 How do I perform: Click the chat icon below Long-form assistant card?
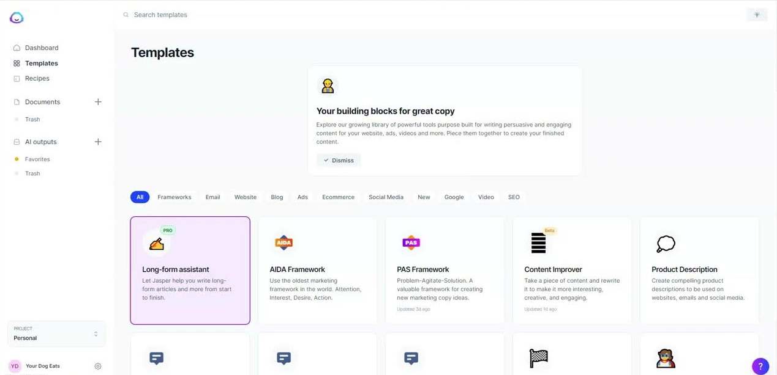point(156,359)
